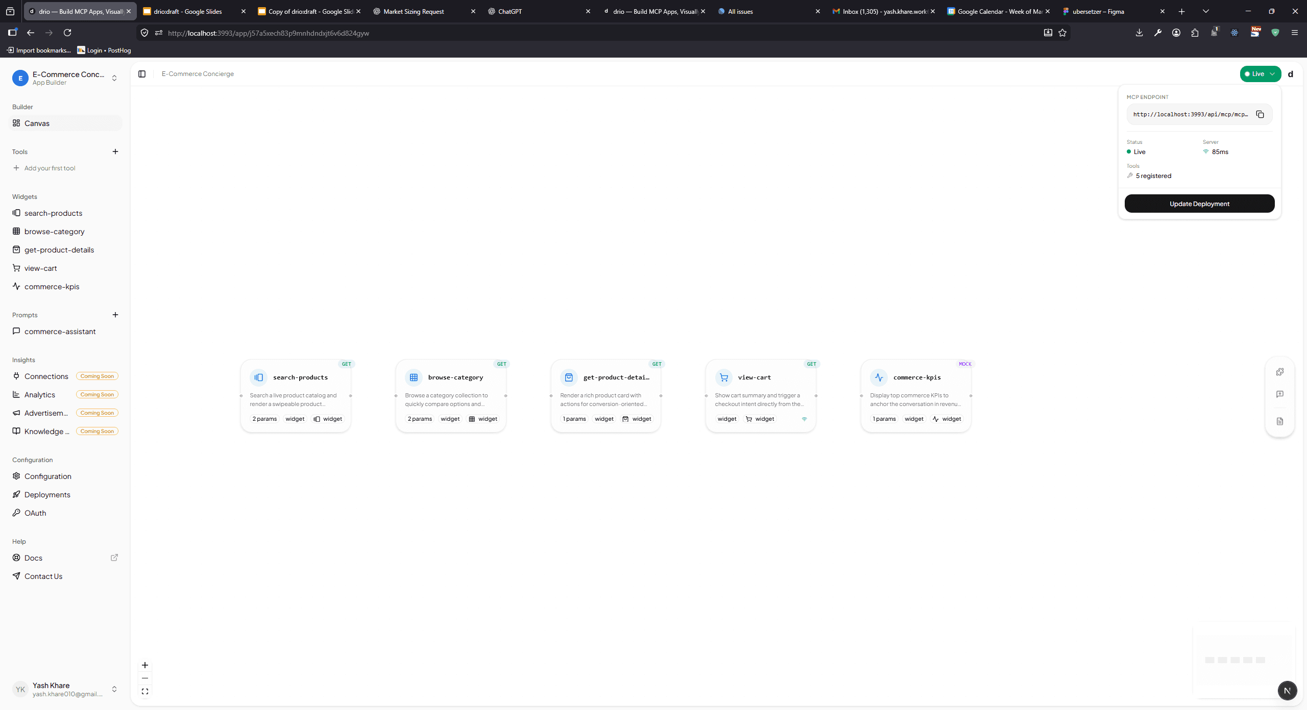Open Deployments from Configuration section
This screenshot has width=1307, height=710.
(47, 494)
